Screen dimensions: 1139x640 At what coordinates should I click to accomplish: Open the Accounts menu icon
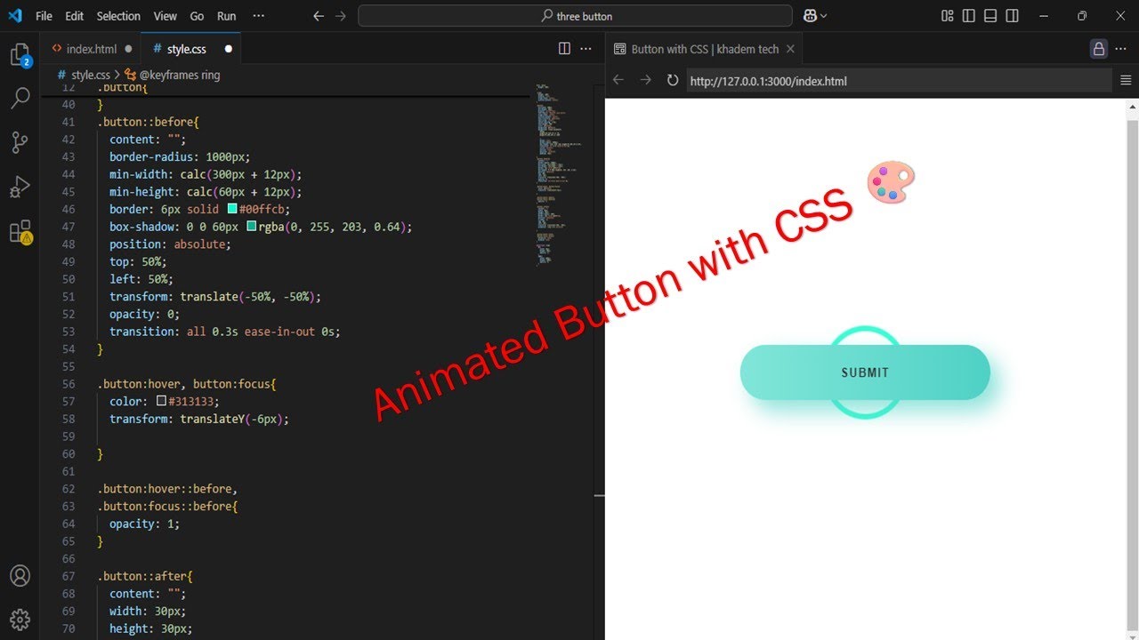point(20,576)
